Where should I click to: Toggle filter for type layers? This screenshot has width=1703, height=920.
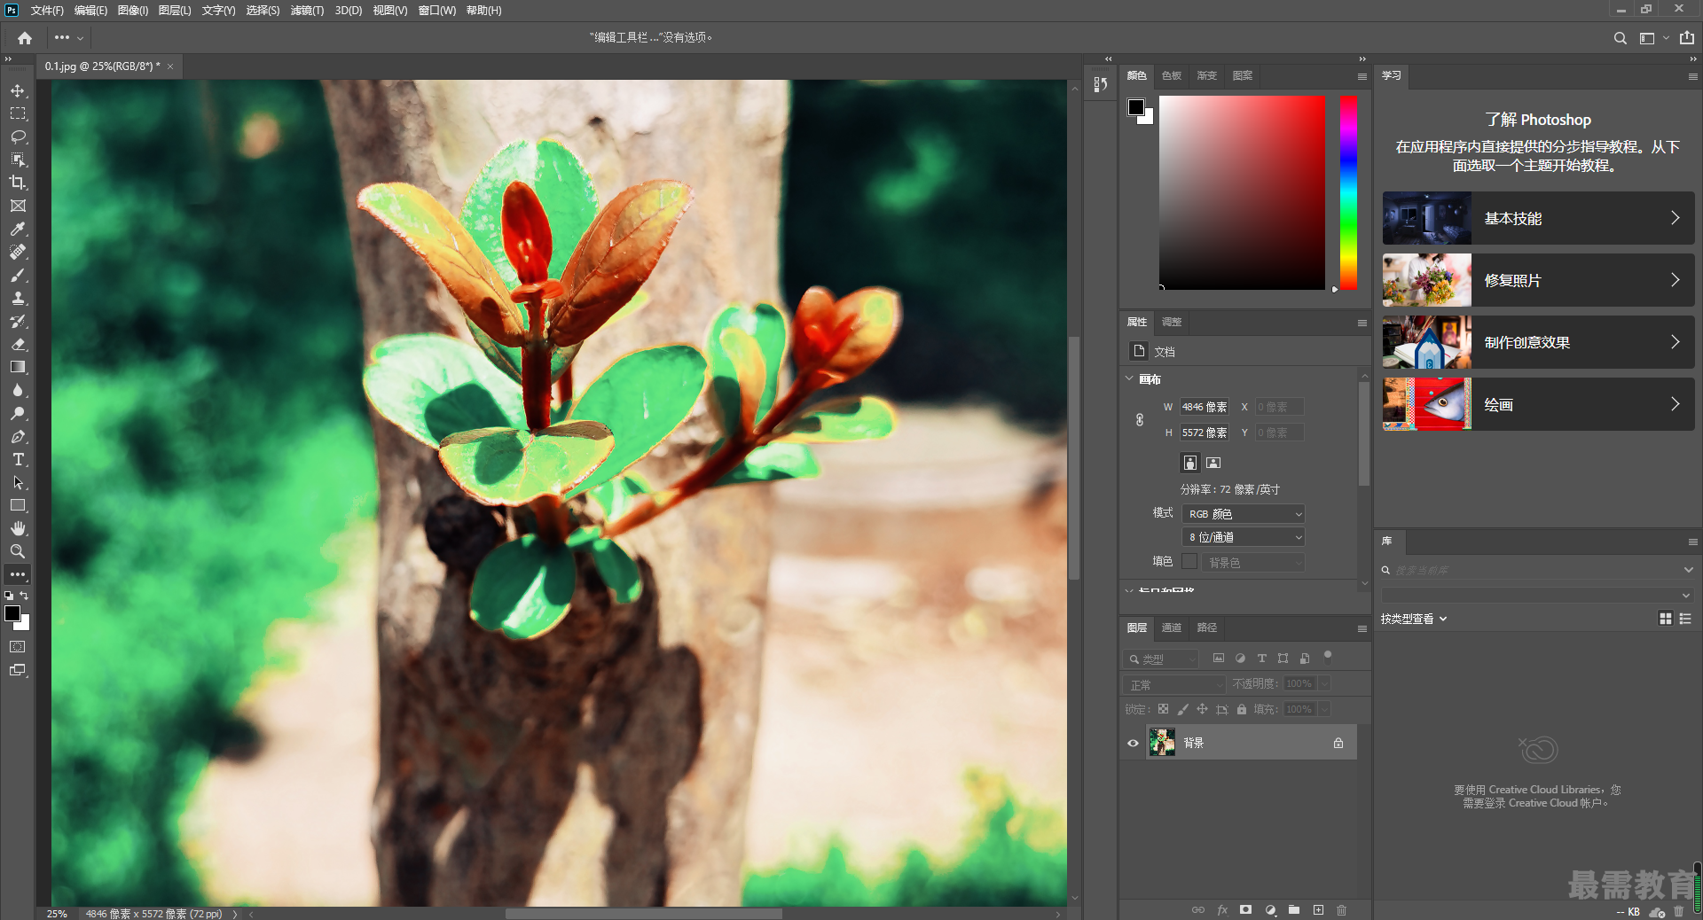[1261, 659]
